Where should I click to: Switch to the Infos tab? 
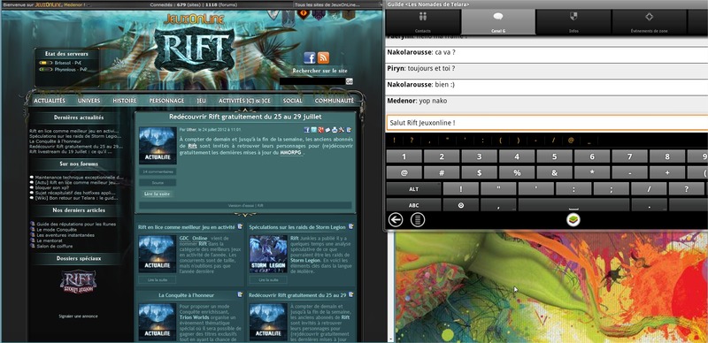(573, 22)
